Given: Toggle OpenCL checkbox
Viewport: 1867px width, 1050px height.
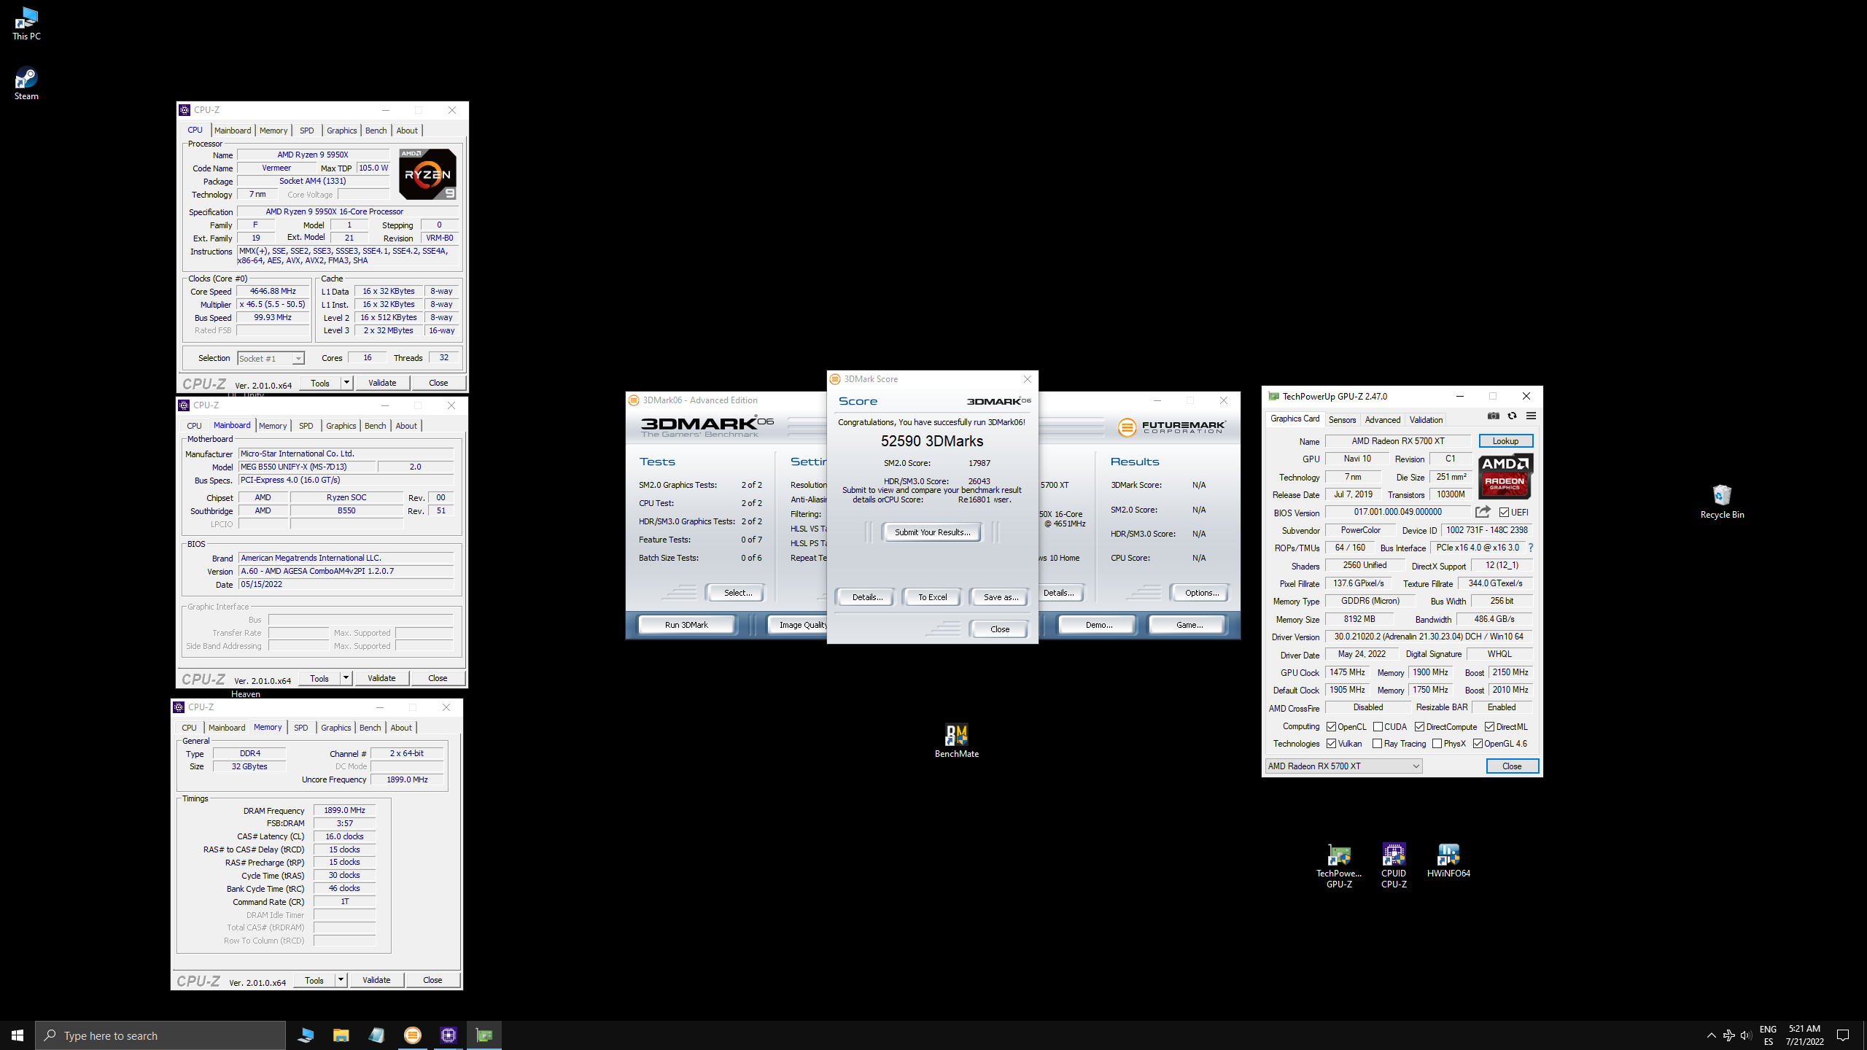Looking at the screenshot, I should click(1332, 727).
